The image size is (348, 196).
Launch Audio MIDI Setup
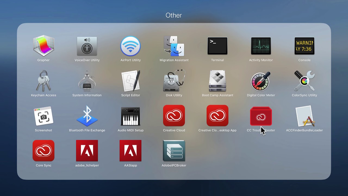(x=130, y=116)
